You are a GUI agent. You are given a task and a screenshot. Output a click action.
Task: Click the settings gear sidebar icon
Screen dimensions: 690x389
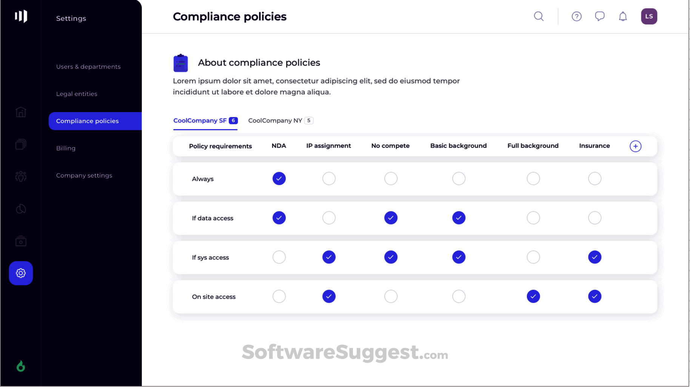point(21,273)
